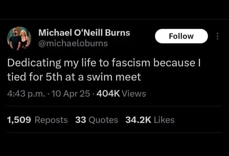Viewport: 229px width, 156px height.
Task: Click the 34.2K like count
Action: tap(138, 120)
